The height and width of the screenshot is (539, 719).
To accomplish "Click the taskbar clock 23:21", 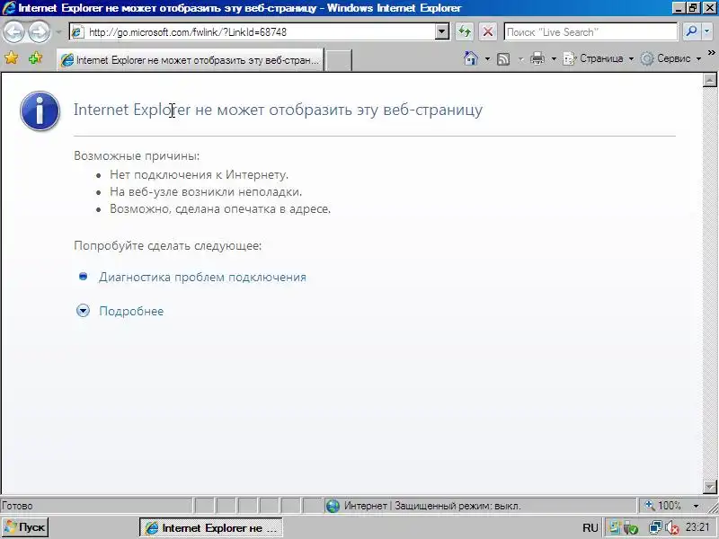I will (697, 527).
